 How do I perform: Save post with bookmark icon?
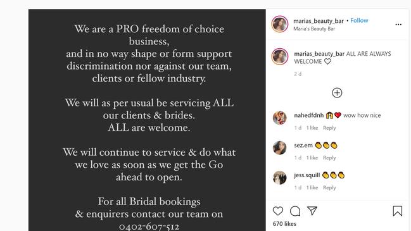(x=397, y=211)
